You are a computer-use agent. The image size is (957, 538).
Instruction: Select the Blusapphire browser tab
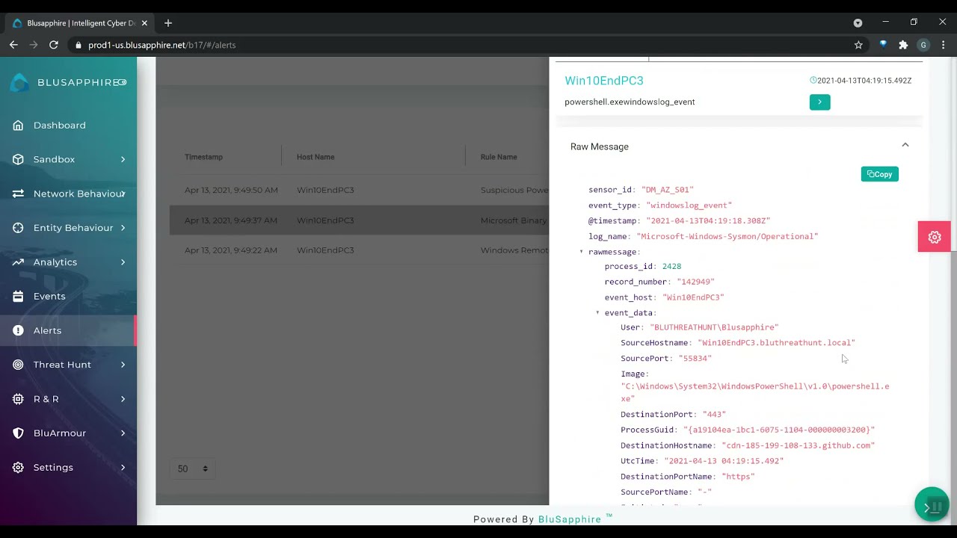coord(80,23)
